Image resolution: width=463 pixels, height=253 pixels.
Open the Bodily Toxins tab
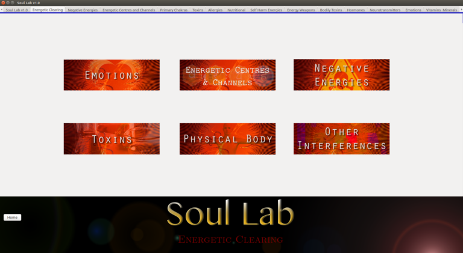point(331,10)
